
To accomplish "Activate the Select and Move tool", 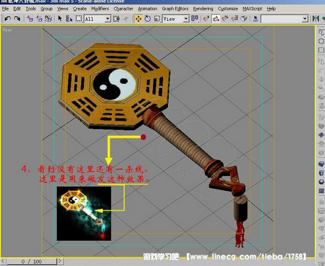I will pyautogui.click(x=138, y=19).
